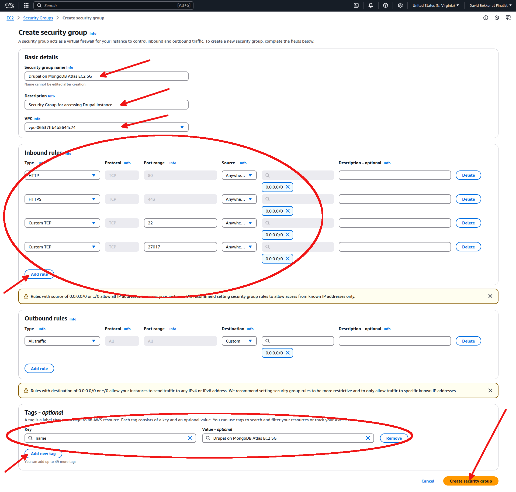The height and width of the screenshot is (492, 516).
Task: Click the port range field showing 22
Action: (x=180, y=223)
